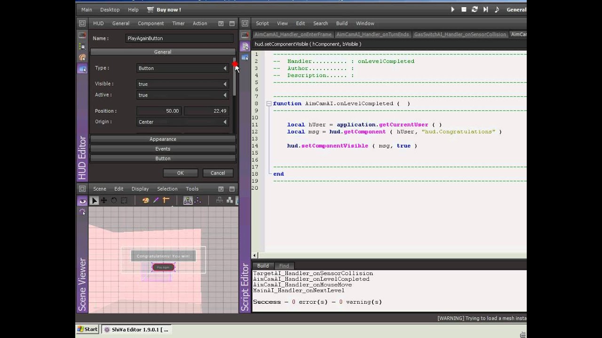Select the highlighted blue HUD editor sidebar icon
The height and width of the screenshot is (338, 602).
pyautogui.click(x=82, y=69)
